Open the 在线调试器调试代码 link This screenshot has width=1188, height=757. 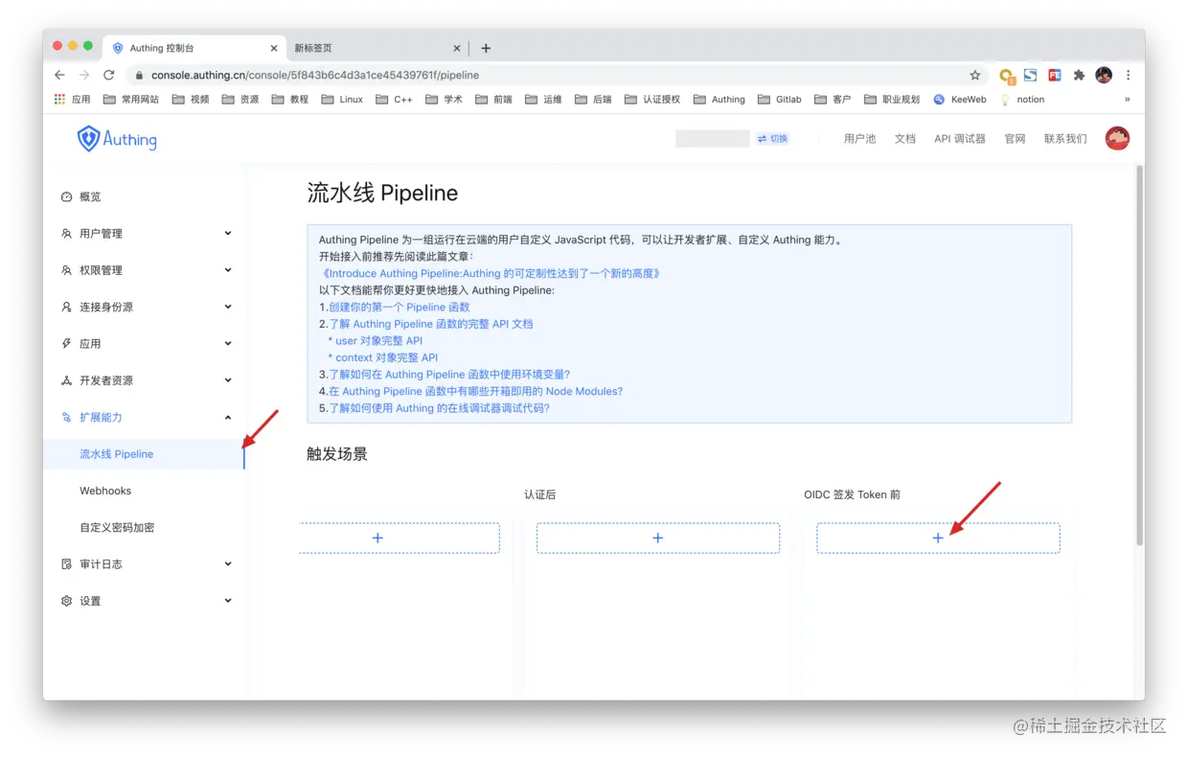[x=440, y=408]
